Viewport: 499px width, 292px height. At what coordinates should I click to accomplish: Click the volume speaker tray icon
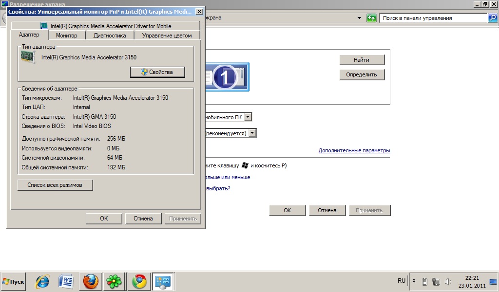click(x=448, y=281)
